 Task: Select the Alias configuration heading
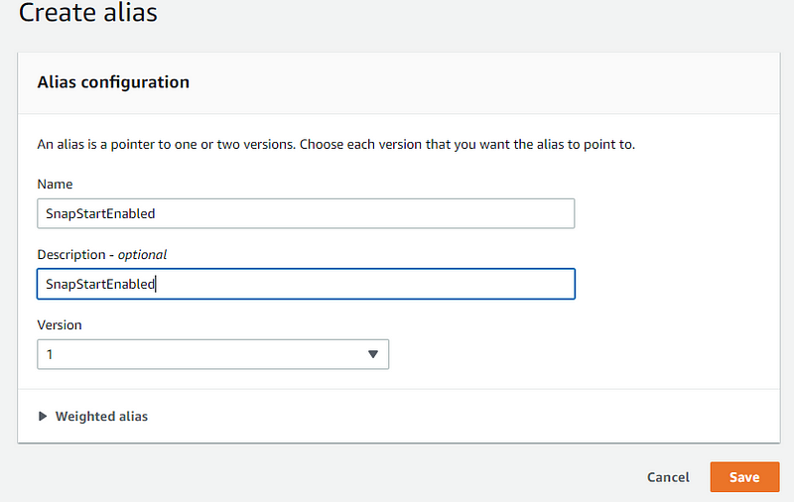point(113,82)
